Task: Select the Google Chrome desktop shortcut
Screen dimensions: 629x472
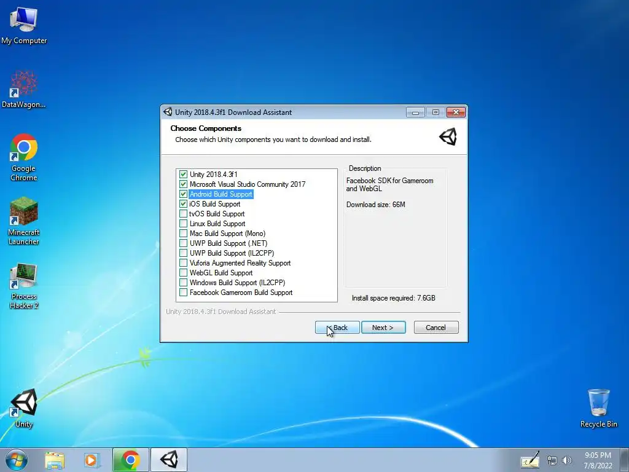Action: pyautogui.click(x=24, y=157)
